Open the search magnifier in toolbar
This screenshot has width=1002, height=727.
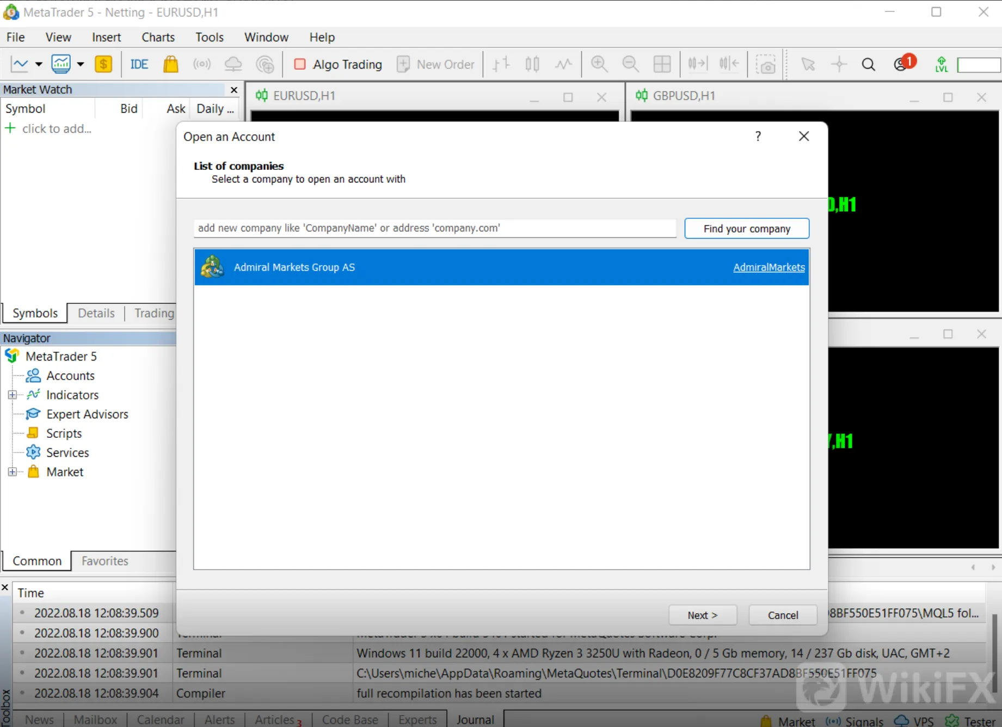[869, 65]
